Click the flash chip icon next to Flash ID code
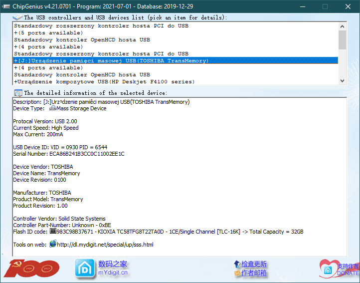Image resolution: width=360 pixels, height=283 pixels. pyautogui.click(x=53, y=231)
